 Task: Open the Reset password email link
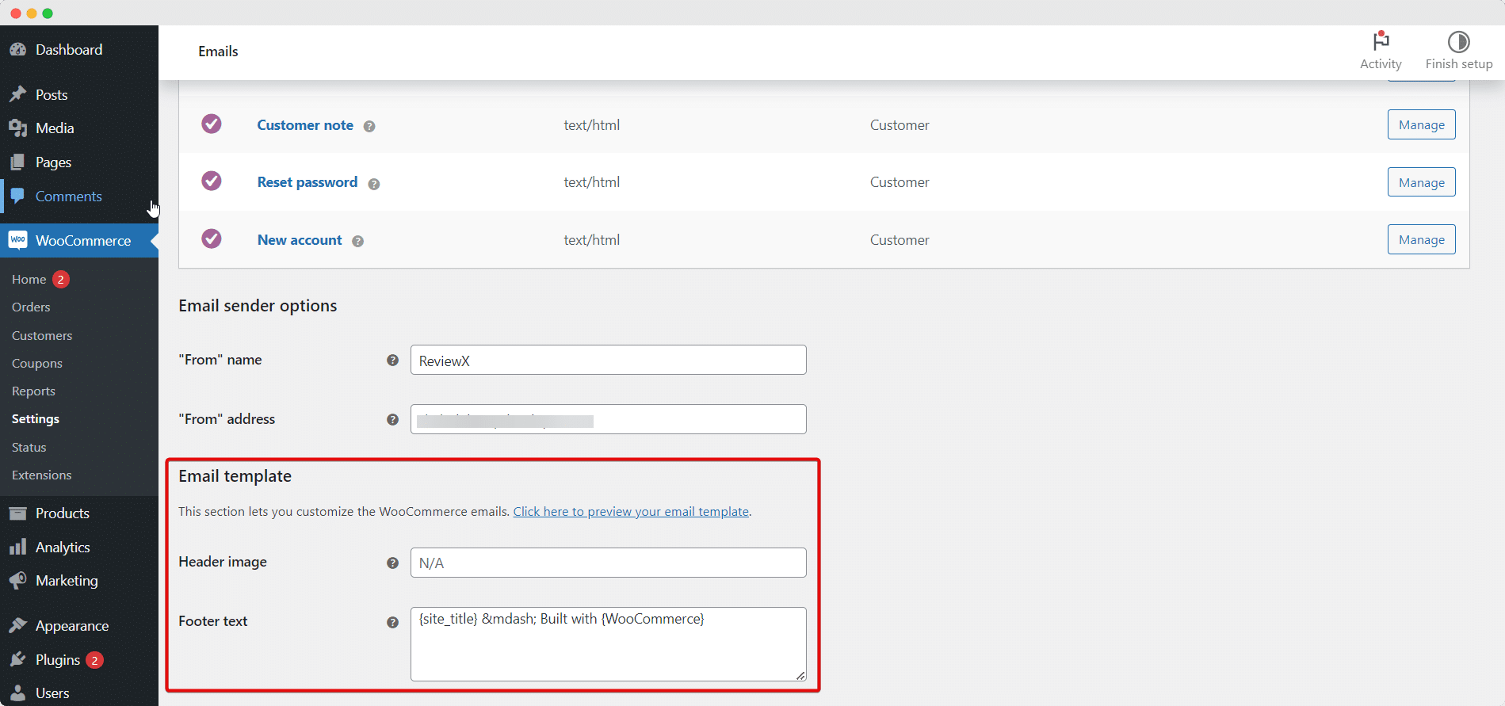307,181
